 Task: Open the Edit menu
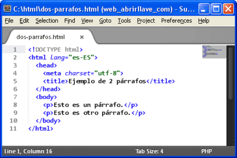pos(24,21)
